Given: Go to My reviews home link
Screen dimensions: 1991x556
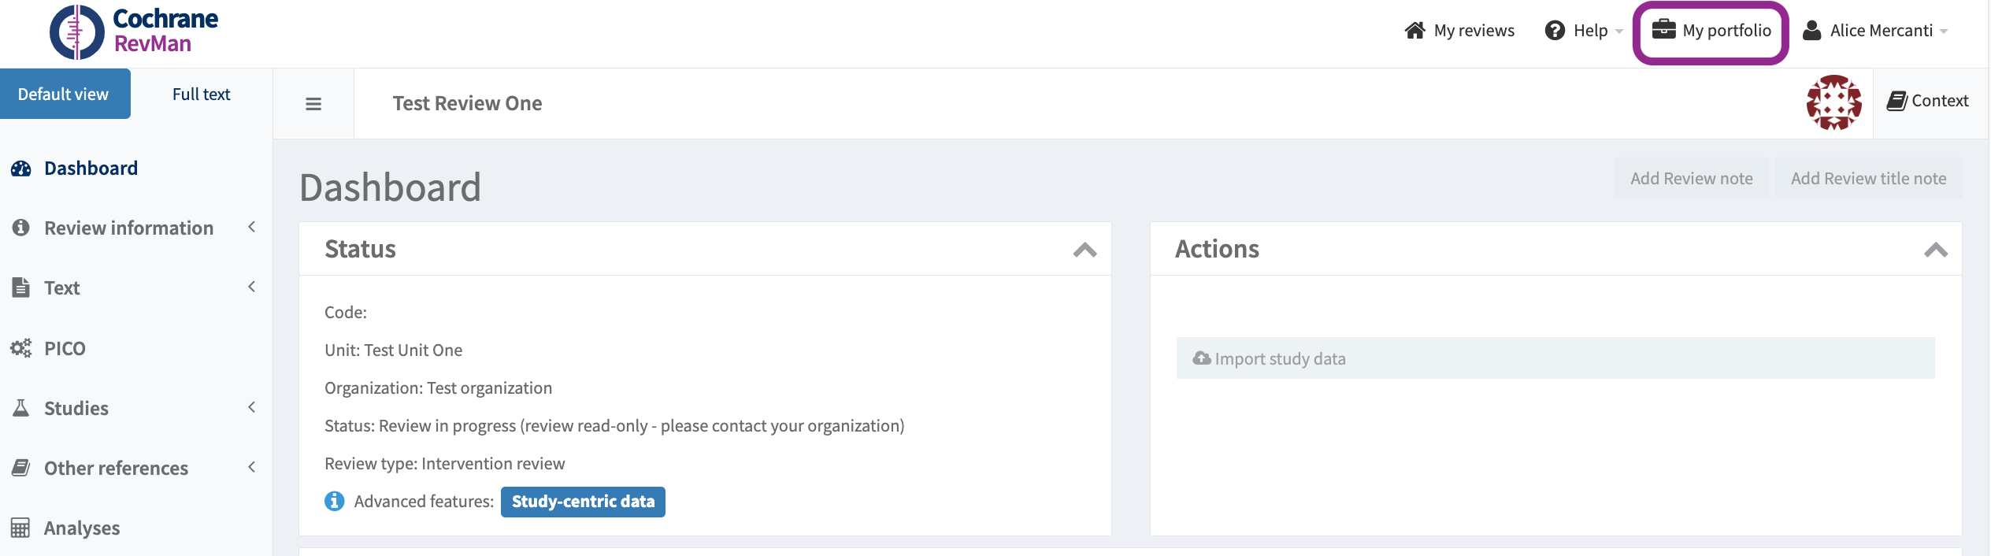Looking at the screenshot, I should (x=1459, y=31).
